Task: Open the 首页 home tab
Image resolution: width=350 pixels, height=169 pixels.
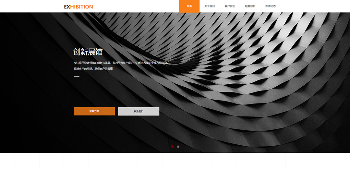Action: tap(189, 6)
